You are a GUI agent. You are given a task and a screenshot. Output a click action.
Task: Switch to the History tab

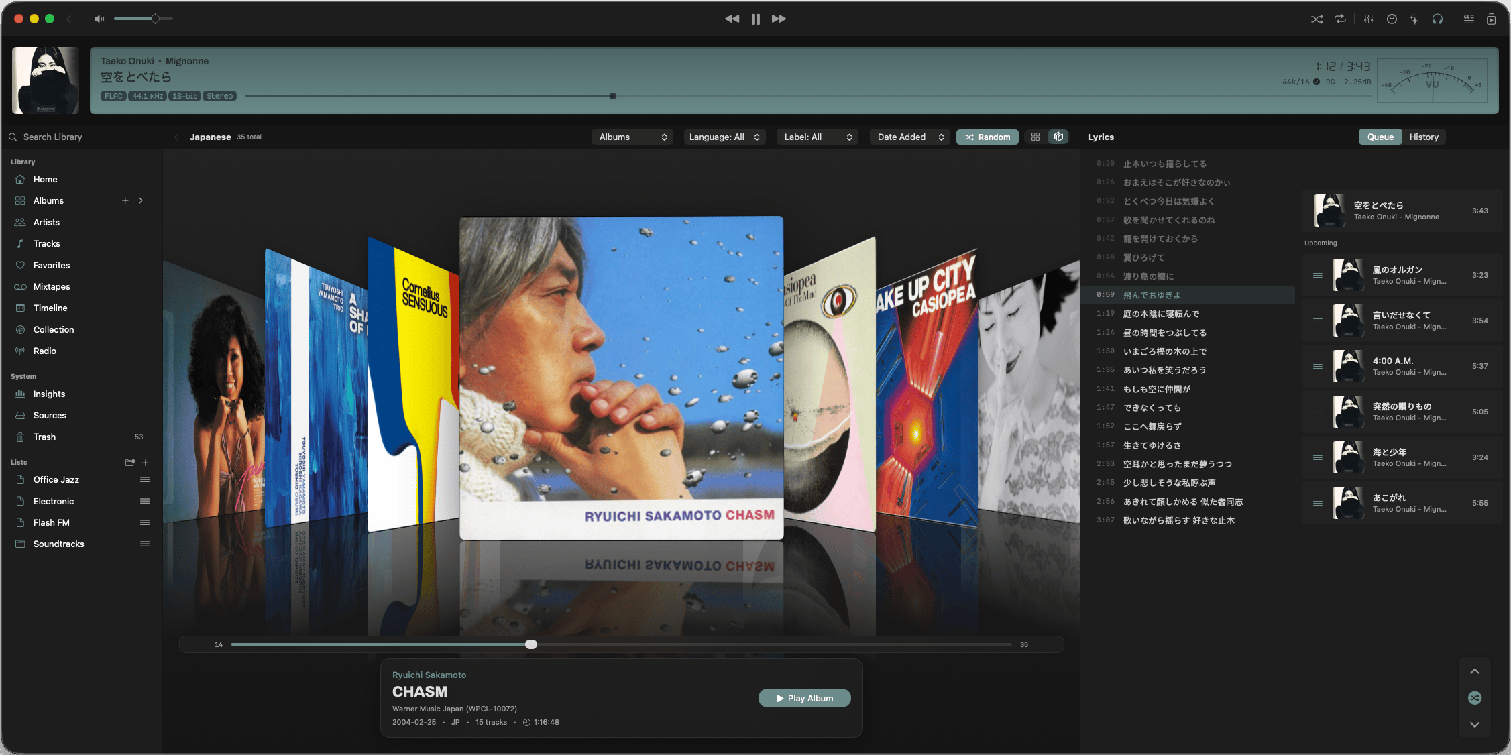coord(1424,137)
